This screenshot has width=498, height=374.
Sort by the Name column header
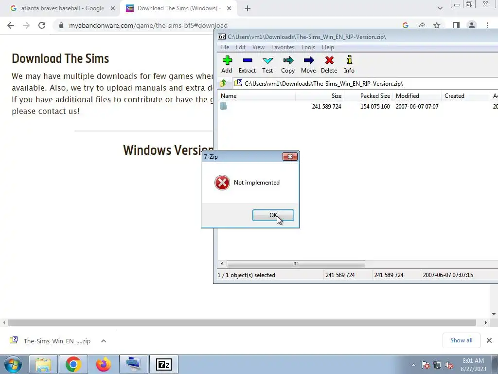(257, 96)
